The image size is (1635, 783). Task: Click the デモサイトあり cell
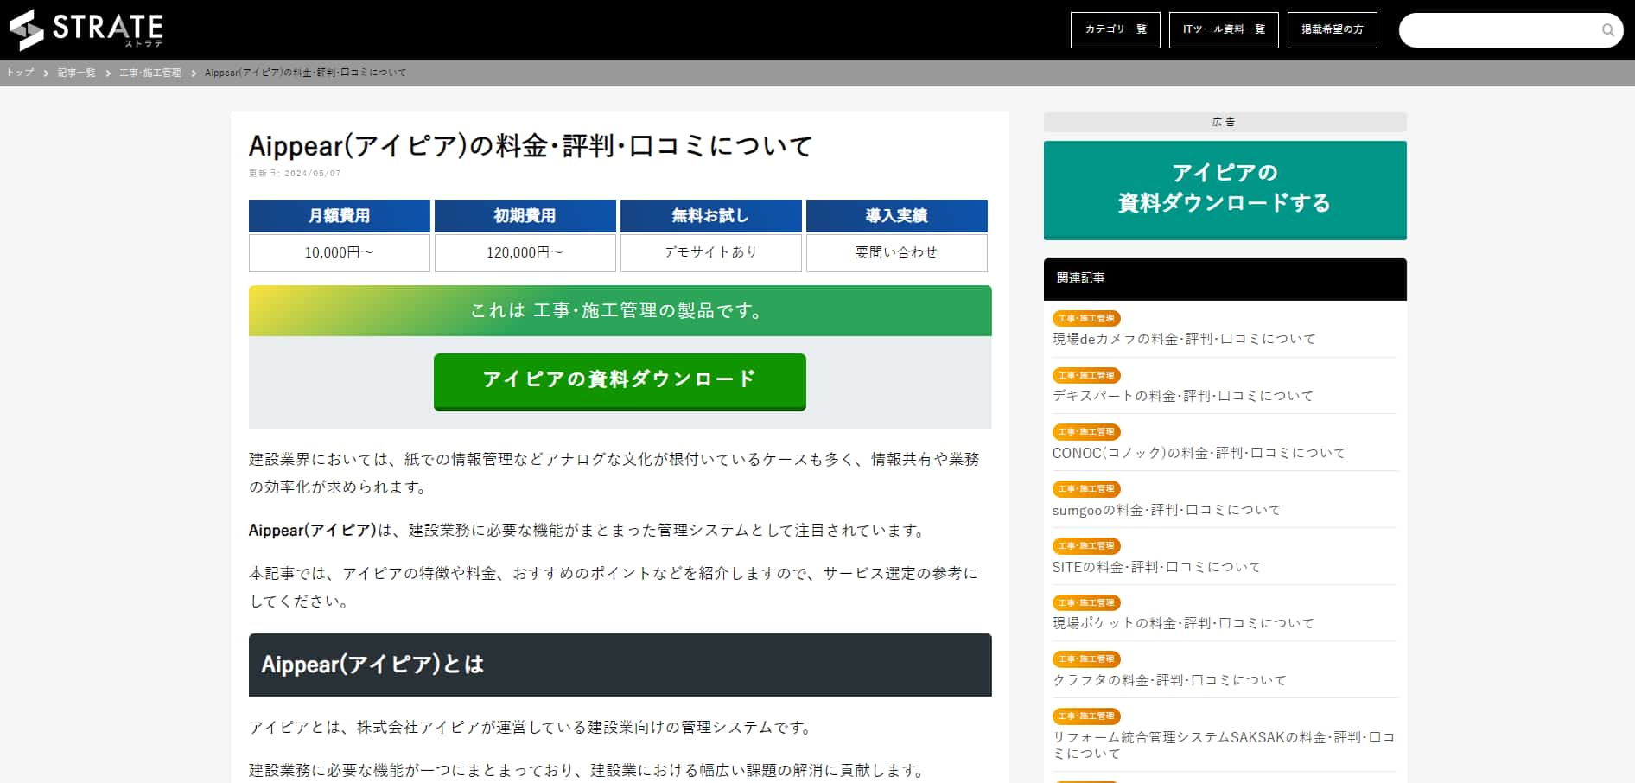click(711, 253)
